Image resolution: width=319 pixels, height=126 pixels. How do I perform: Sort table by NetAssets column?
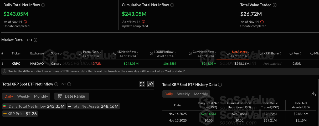[239, 52]
